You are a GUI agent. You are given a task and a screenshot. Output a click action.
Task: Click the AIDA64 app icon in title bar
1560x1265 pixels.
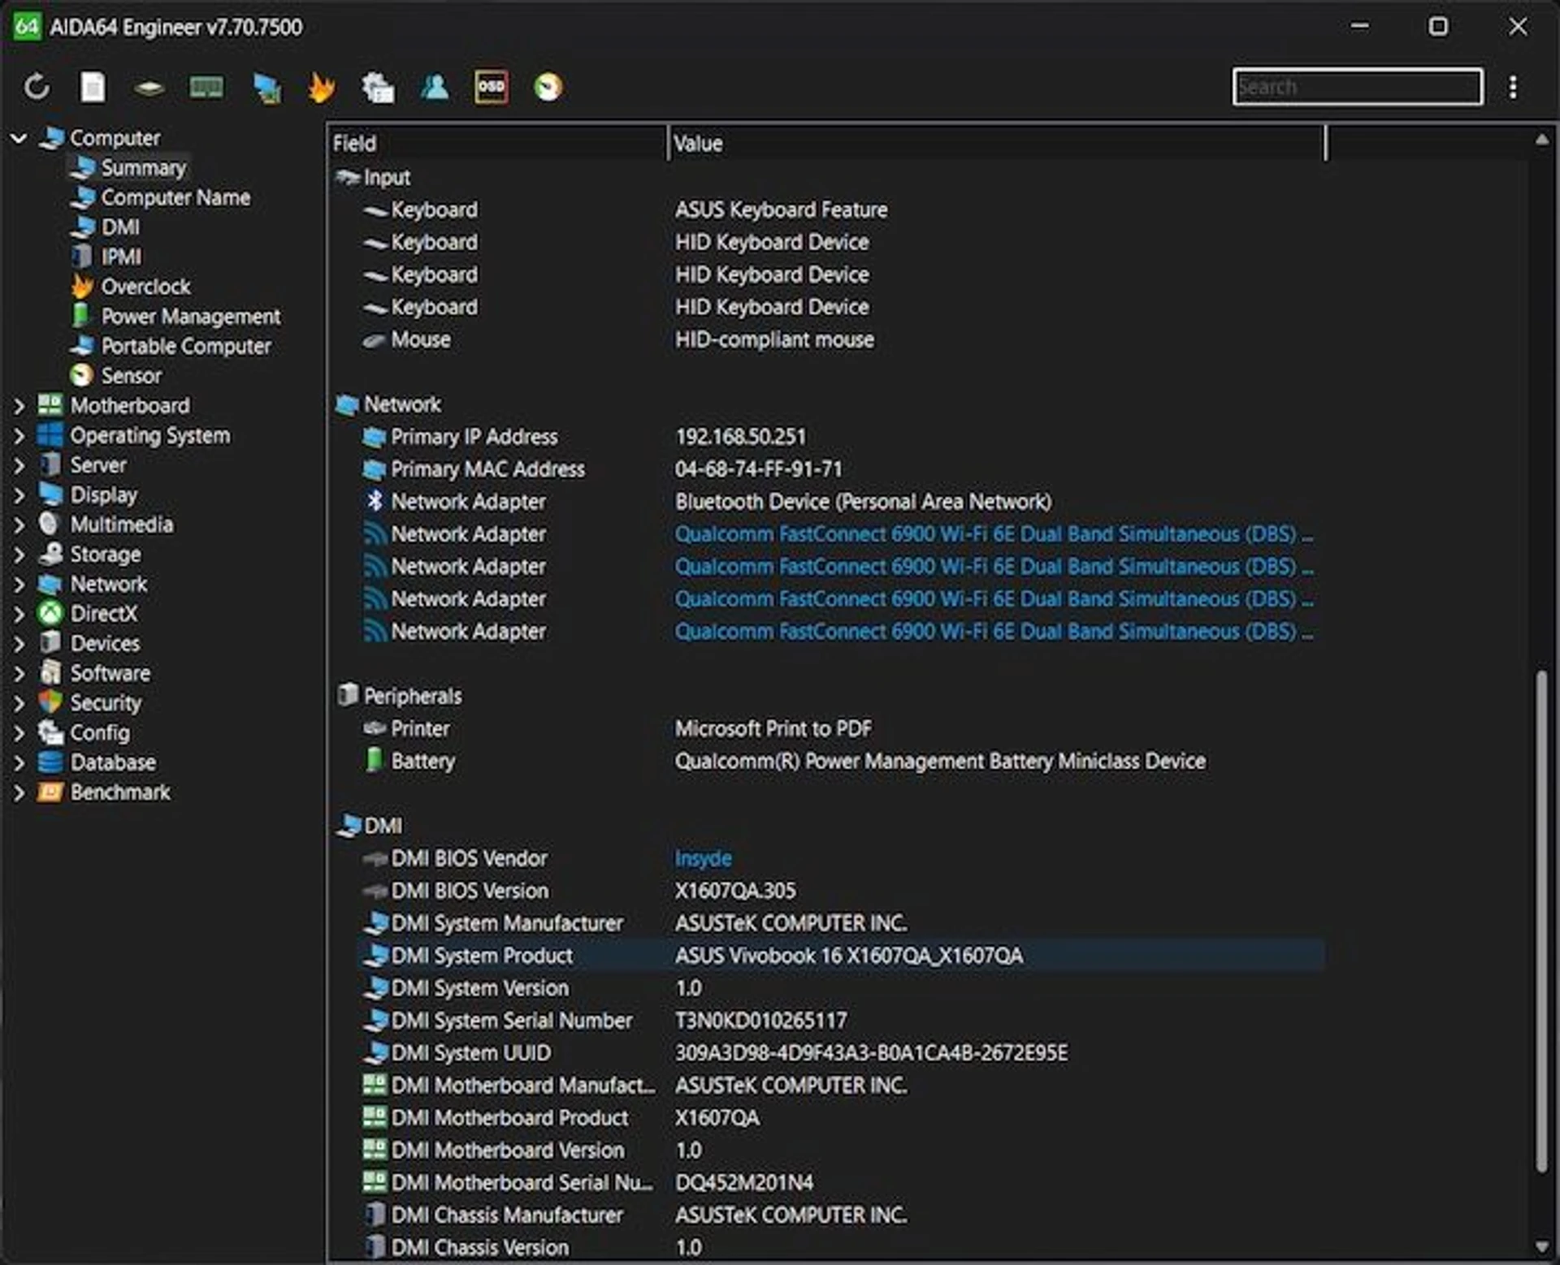27,27
